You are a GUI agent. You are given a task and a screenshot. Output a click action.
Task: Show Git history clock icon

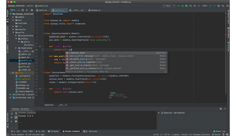coord(218,6)
